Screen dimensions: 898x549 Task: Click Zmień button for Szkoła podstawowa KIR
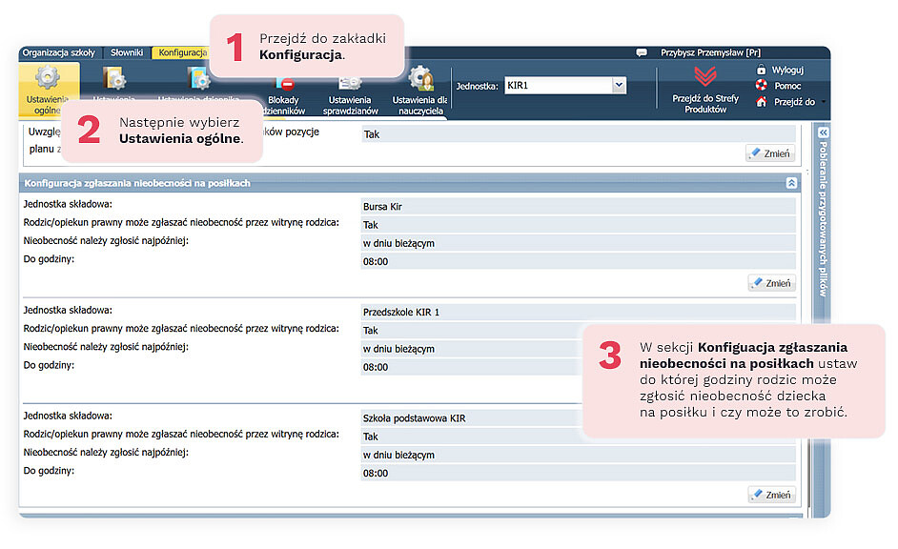(772, 495)
